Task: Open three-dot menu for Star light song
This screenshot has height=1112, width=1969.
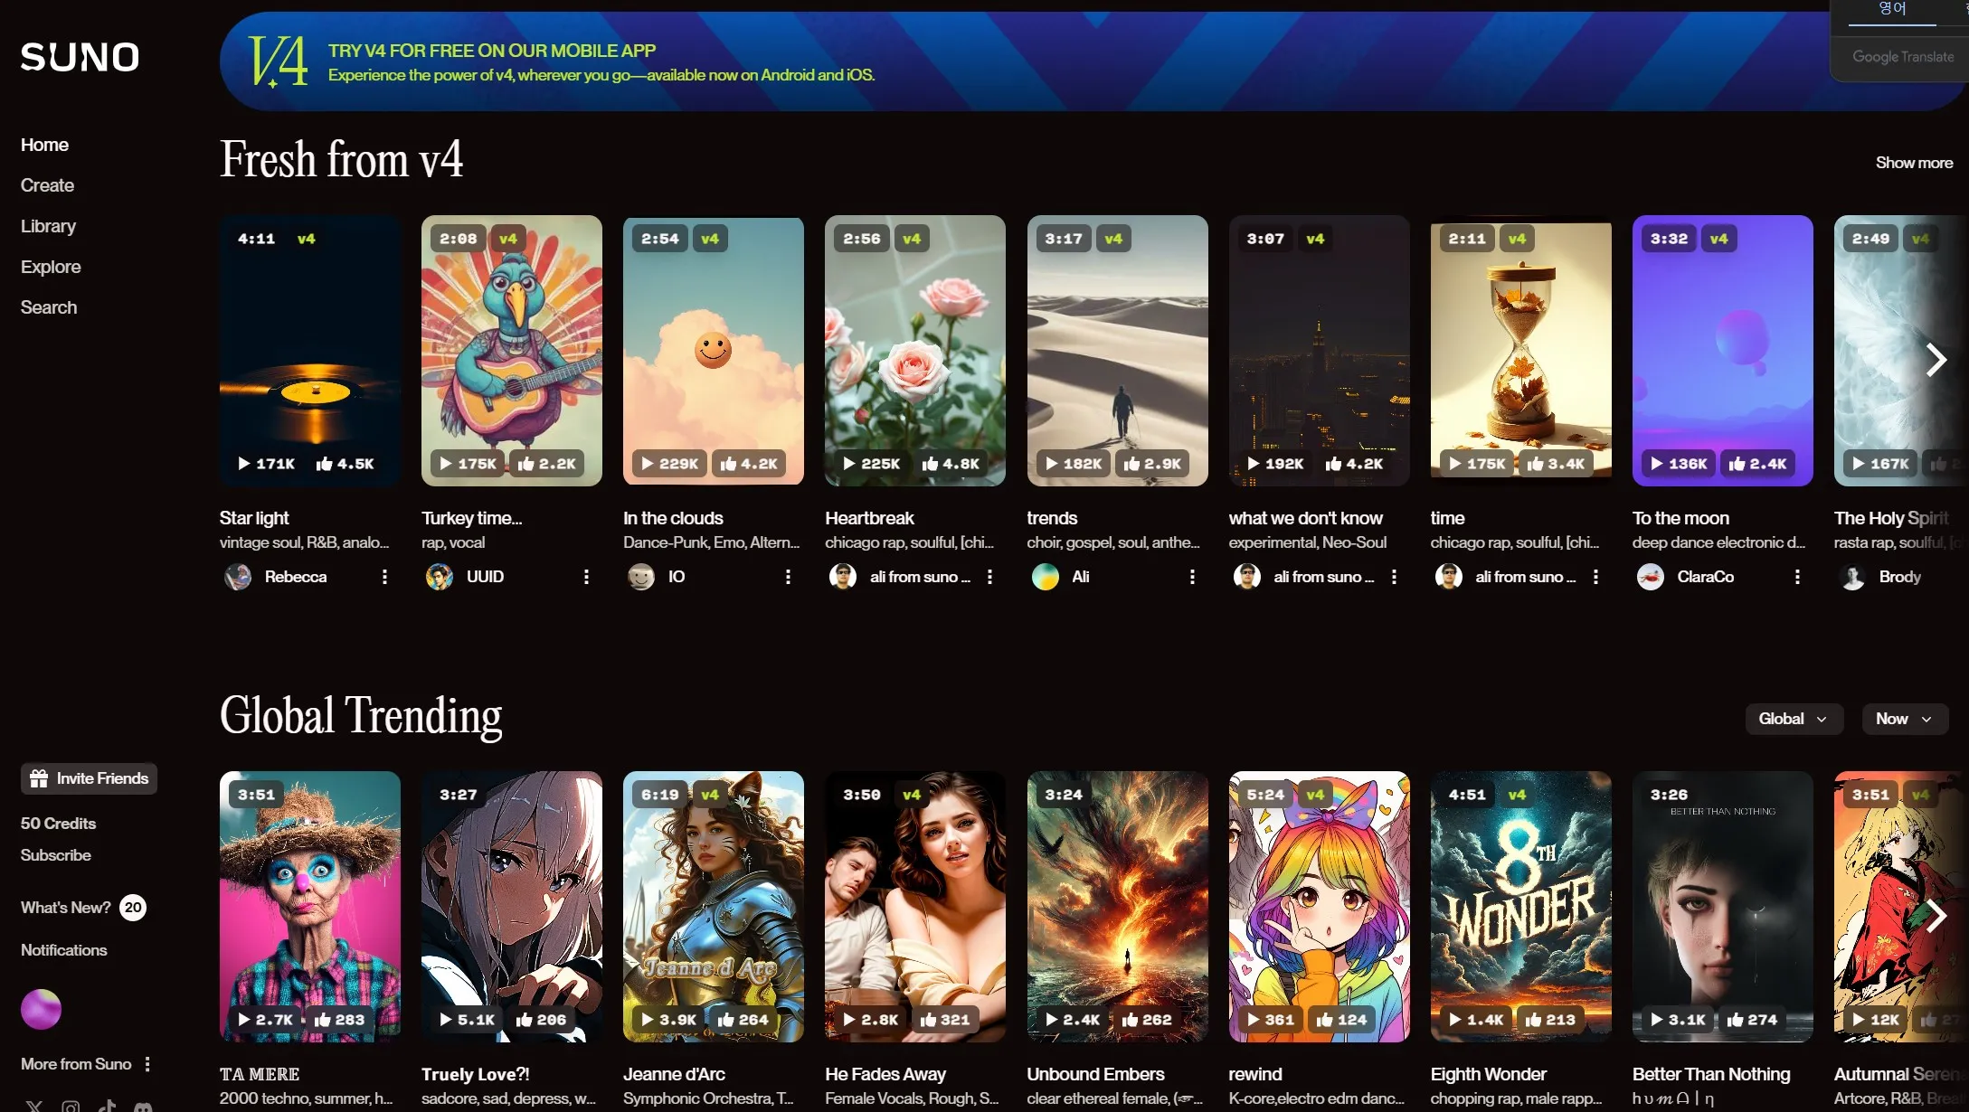Action: pyautogui.click(x=384, y=577)
